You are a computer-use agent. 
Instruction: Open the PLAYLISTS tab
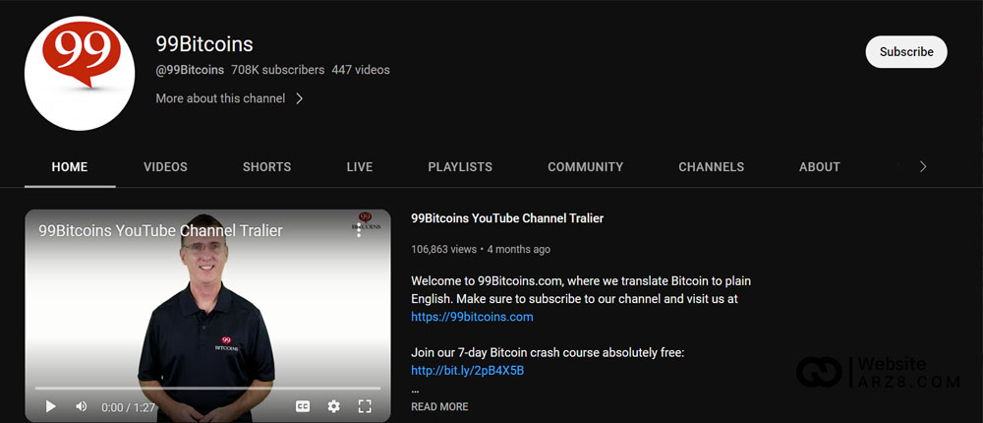pyautogui.click(x=460, y=167)
